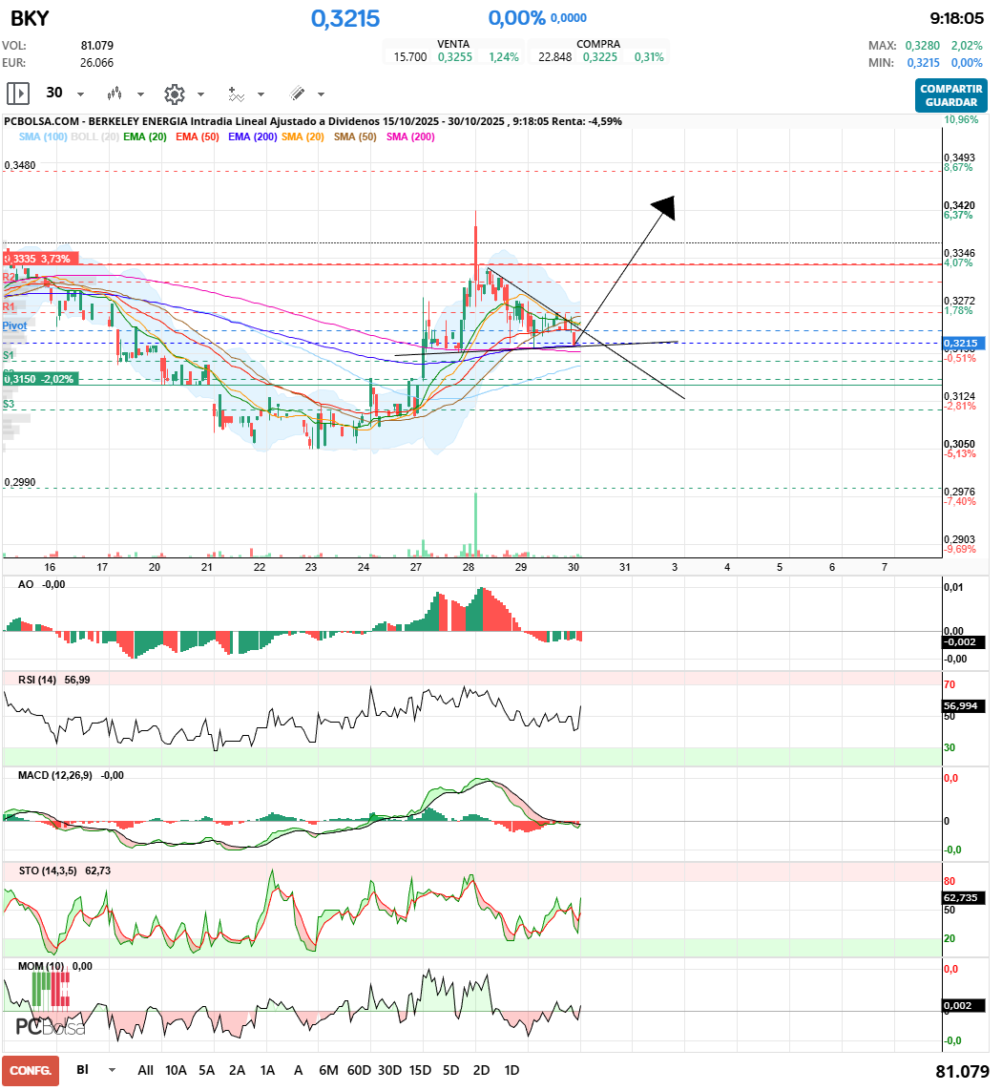Toggle BOLL (20) indicator in legend
This screenshot has height=1091, width=1002.
click(x=96, y=137)
